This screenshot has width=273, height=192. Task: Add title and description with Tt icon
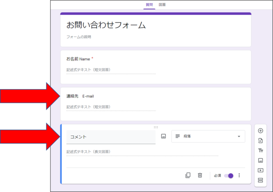pyautogui.click(x=260, y=150)
